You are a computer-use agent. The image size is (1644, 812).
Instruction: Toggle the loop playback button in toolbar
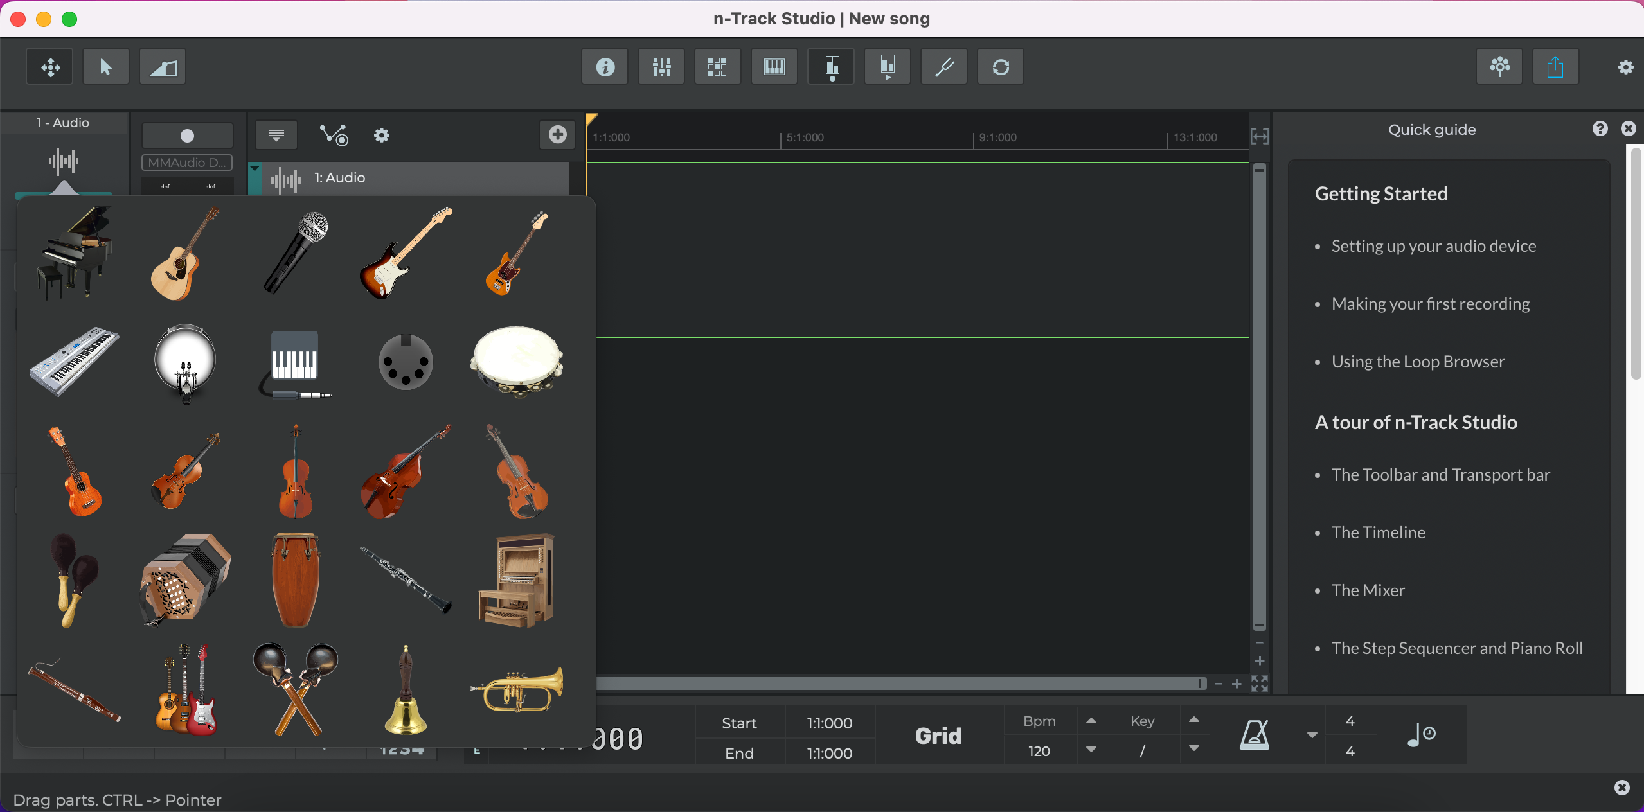pyautogui.click(x=1001, y=67)
